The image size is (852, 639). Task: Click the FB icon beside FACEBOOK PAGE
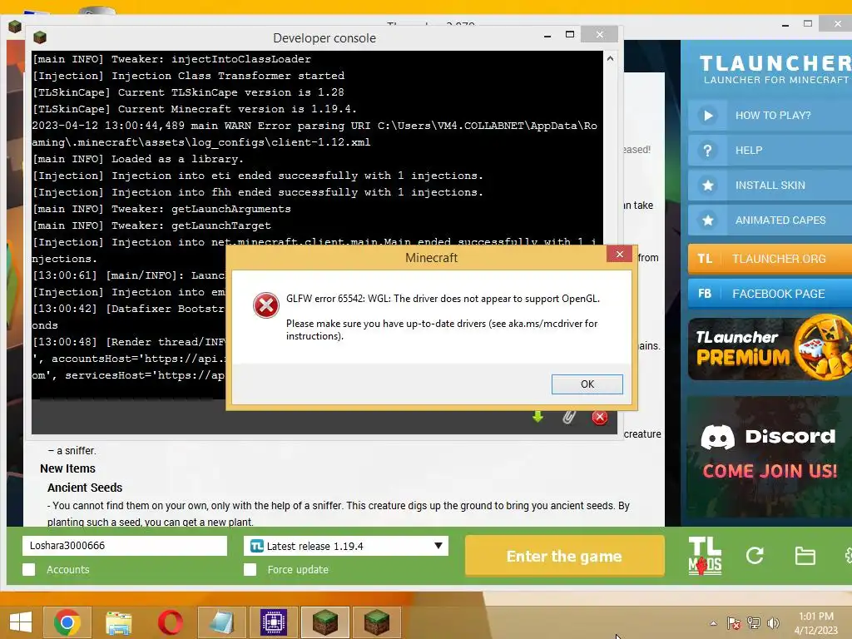coord(705,294)
